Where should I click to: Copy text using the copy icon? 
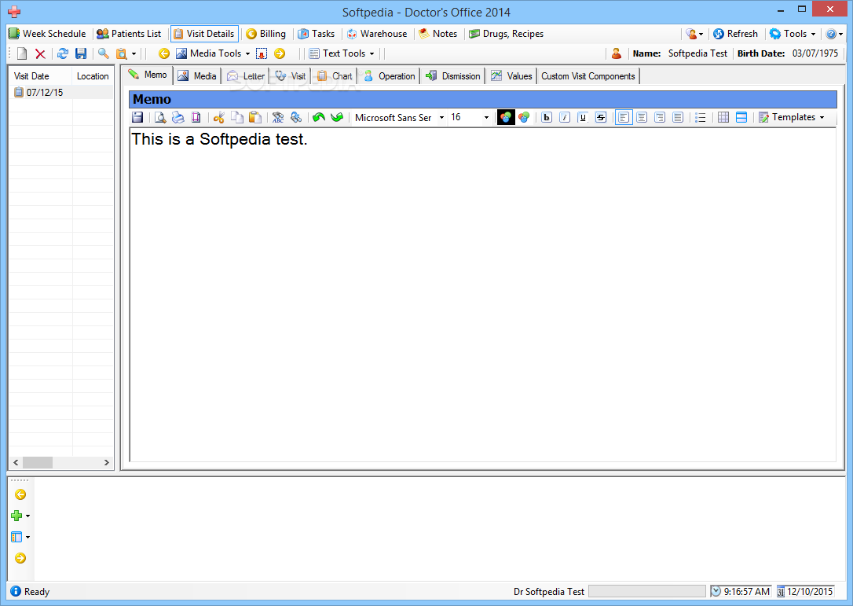click(x=236, y=117)
